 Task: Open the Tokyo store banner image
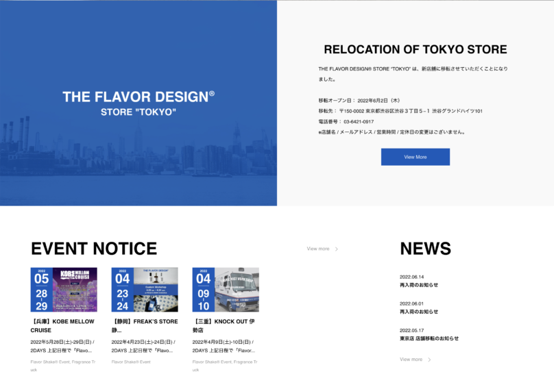138,103
